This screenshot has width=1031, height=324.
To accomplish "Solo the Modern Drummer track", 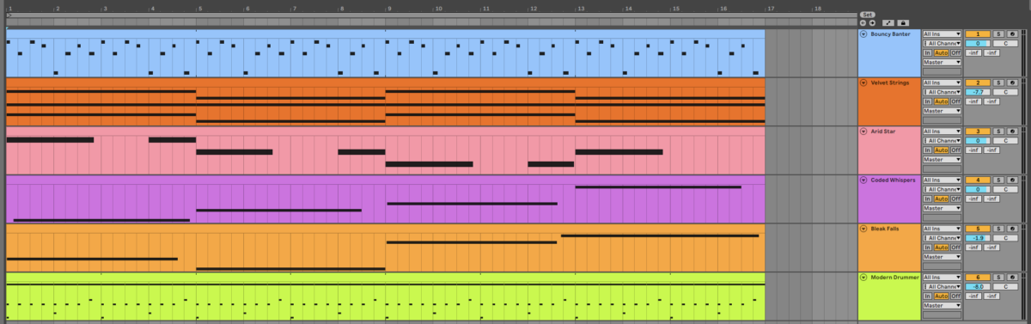I will (998, 277).
